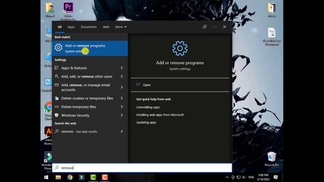Select the Windows Security result
This screenshot has height=182, width=324.
[90, 115]
